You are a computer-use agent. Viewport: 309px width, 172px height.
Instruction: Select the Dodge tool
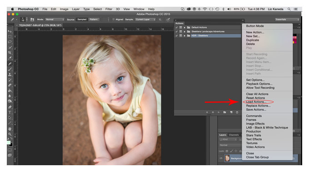(x=10, y=101)
